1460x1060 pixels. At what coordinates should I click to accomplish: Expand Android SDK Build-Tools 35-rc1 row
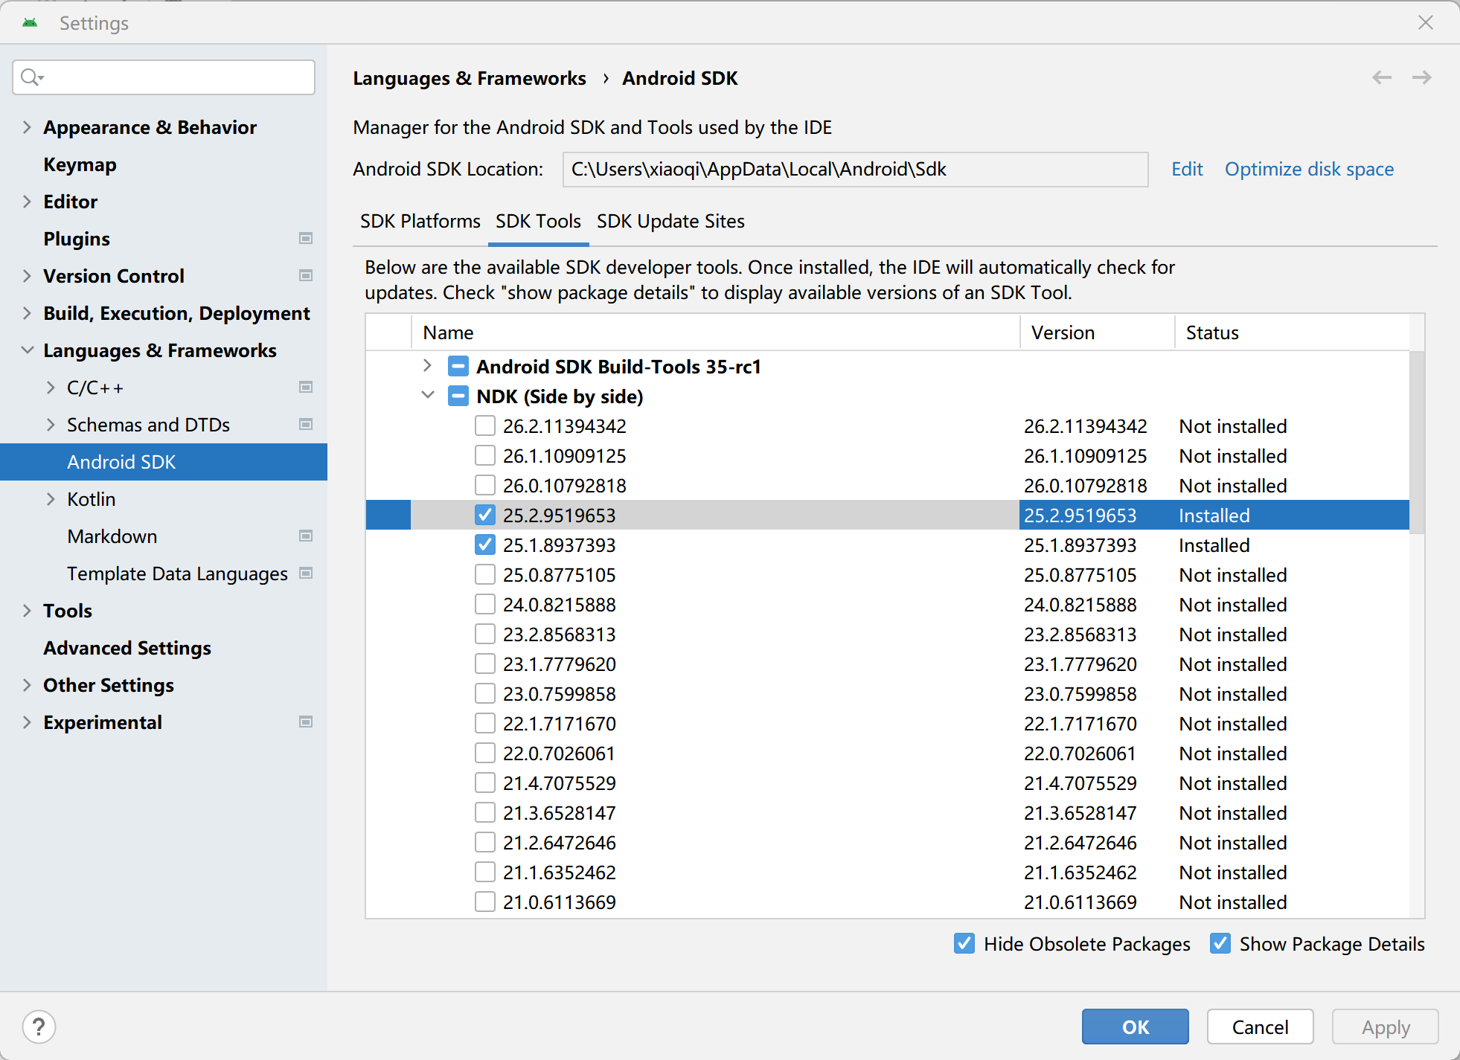click(427, 365)
